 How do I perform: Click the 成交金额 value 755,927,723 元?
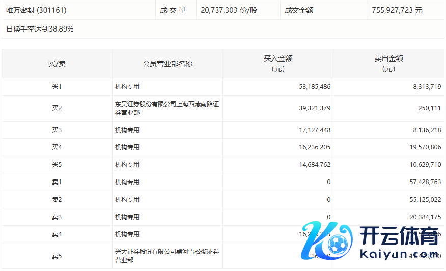[x=397, y=10]
